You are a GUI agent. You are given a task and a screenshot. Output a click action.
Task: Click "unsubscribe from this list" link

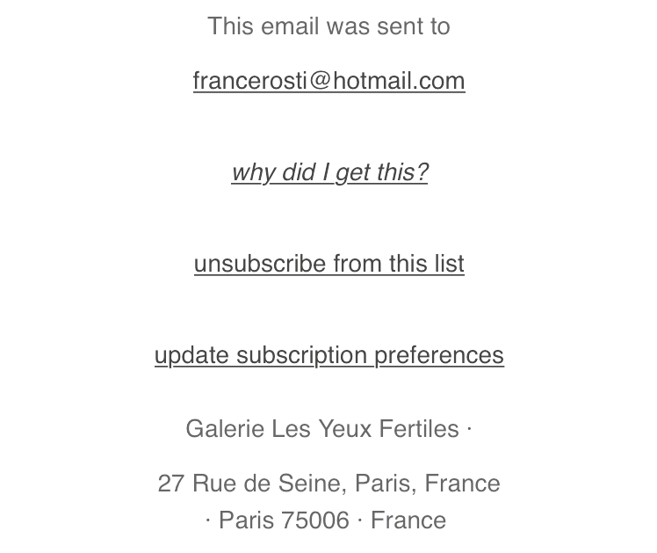[328, 264]
